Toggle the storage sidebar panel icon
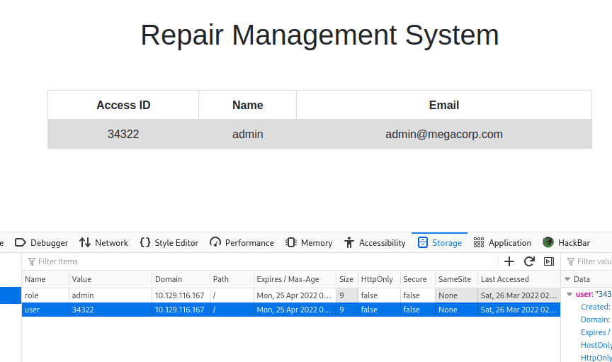 pos(548,261)
